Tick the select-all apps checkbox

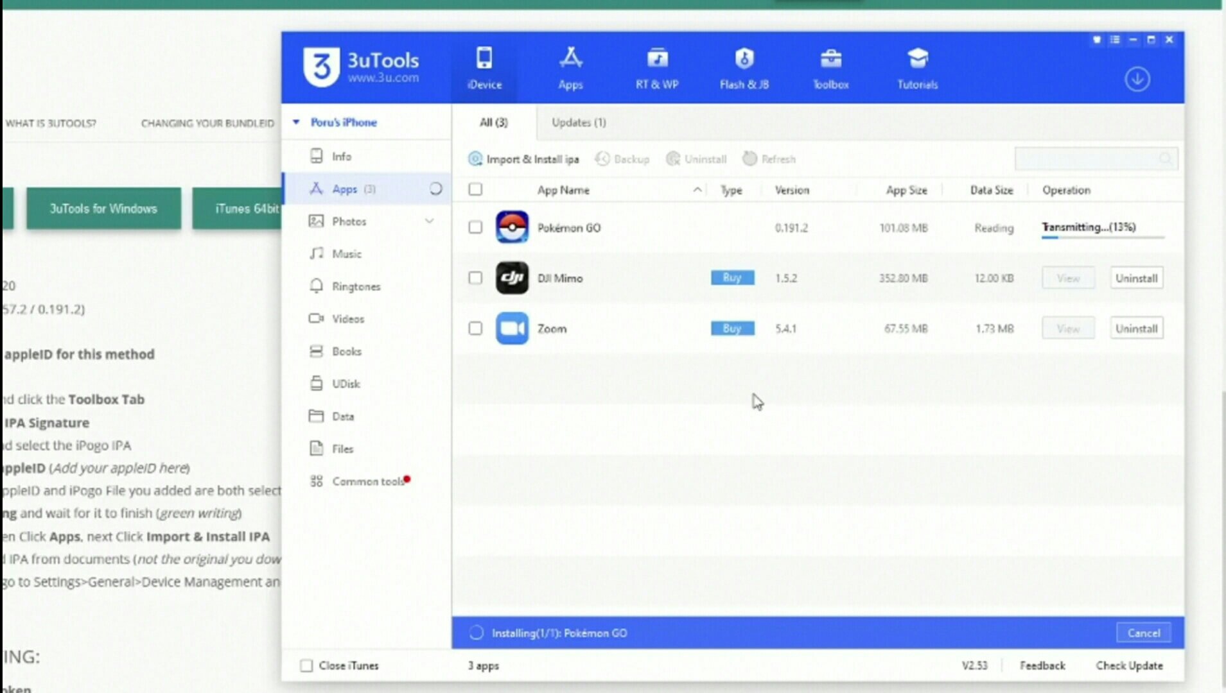475,189
